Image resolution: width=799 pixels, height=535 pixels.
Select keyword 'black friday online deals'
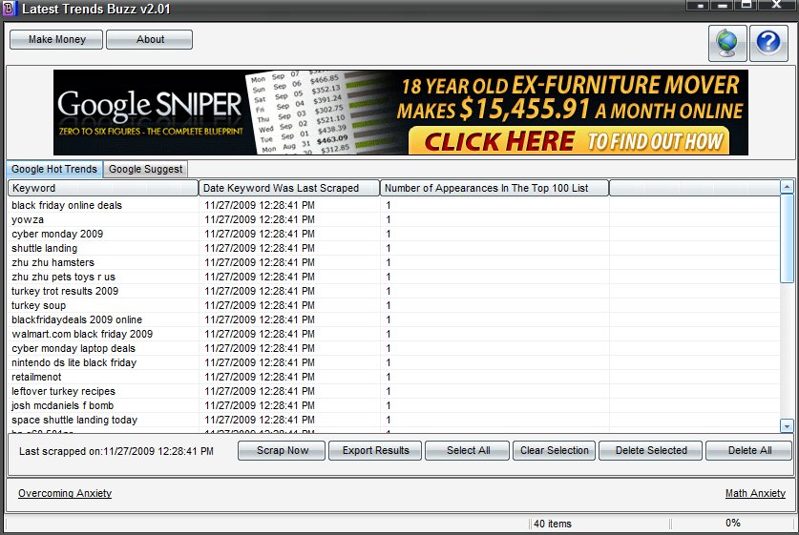[x=67, y=205]
